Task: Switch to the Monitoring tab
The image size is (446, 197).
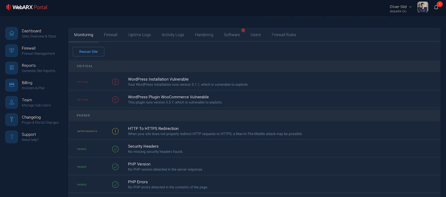Action: pos(84,35)
